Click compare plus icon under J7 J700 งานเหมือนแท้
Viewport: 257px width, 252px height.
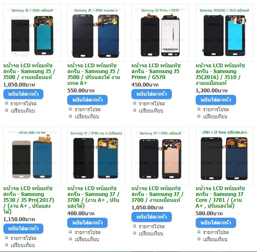click(x=135, y=233)
